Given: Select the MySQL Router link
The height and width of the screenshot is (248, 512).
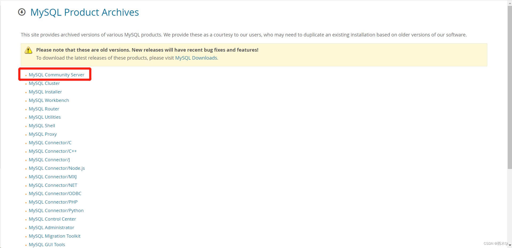Looking at the screenshot, I should tap(44, 109).
